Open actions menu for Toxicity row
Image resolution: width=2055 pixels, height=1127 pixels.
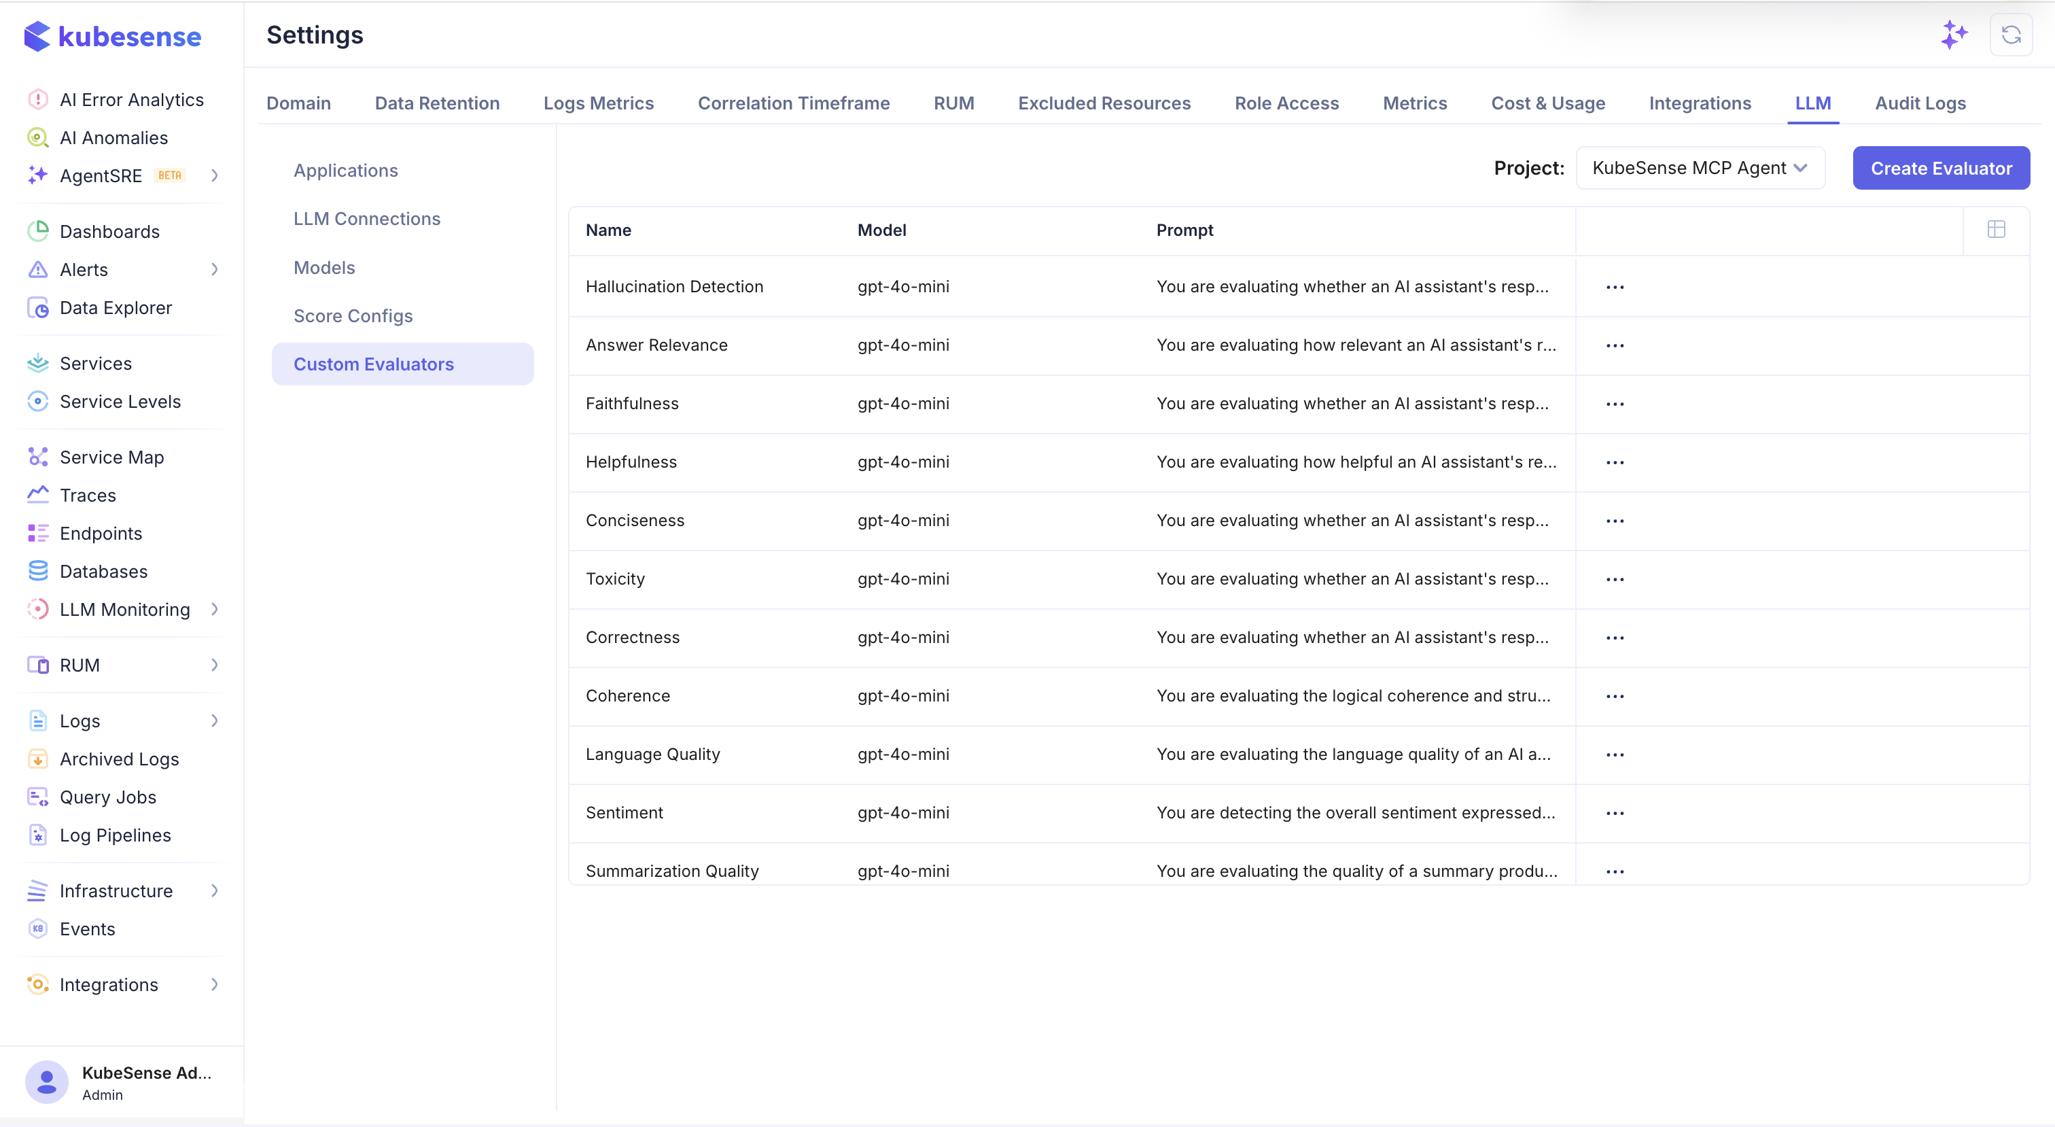coord(1615,579)
